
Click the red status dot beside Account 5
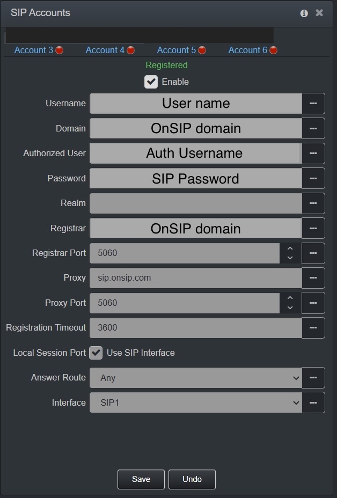(x=202, y=50)
